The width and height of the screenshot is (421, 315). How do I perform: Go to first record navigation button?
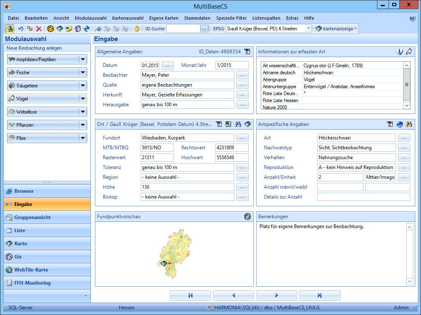(190, 295)
